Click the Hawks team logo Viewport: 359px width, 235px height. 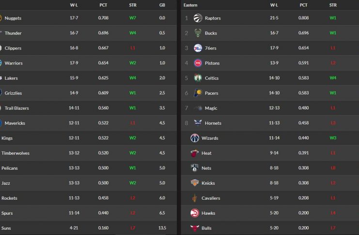(x=195, y=213)
